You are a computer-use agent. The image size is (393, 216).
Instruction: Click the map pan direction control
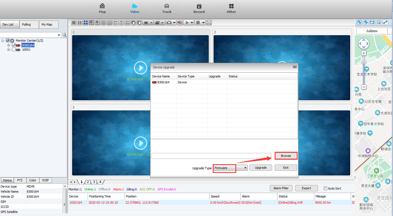click(364, 44)
